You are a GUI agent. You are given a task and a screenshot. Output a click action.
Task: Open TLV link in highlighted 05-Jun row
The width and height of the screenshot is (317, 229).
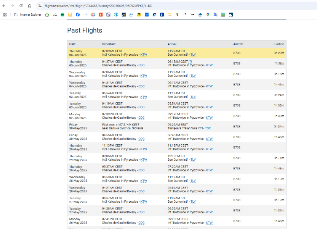[x=193, y=55]
